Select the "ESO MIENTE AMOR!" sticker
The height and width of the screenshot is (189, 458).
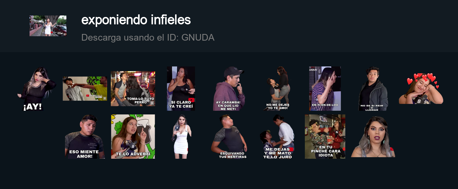click(85, 137)
